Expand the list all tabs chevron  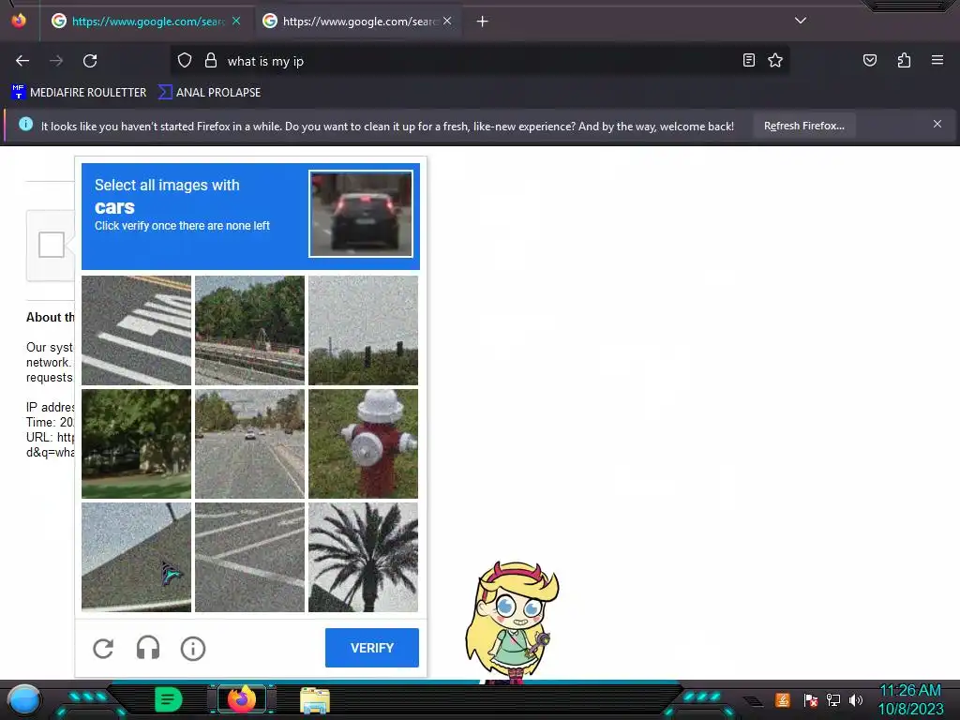point(801,21)
